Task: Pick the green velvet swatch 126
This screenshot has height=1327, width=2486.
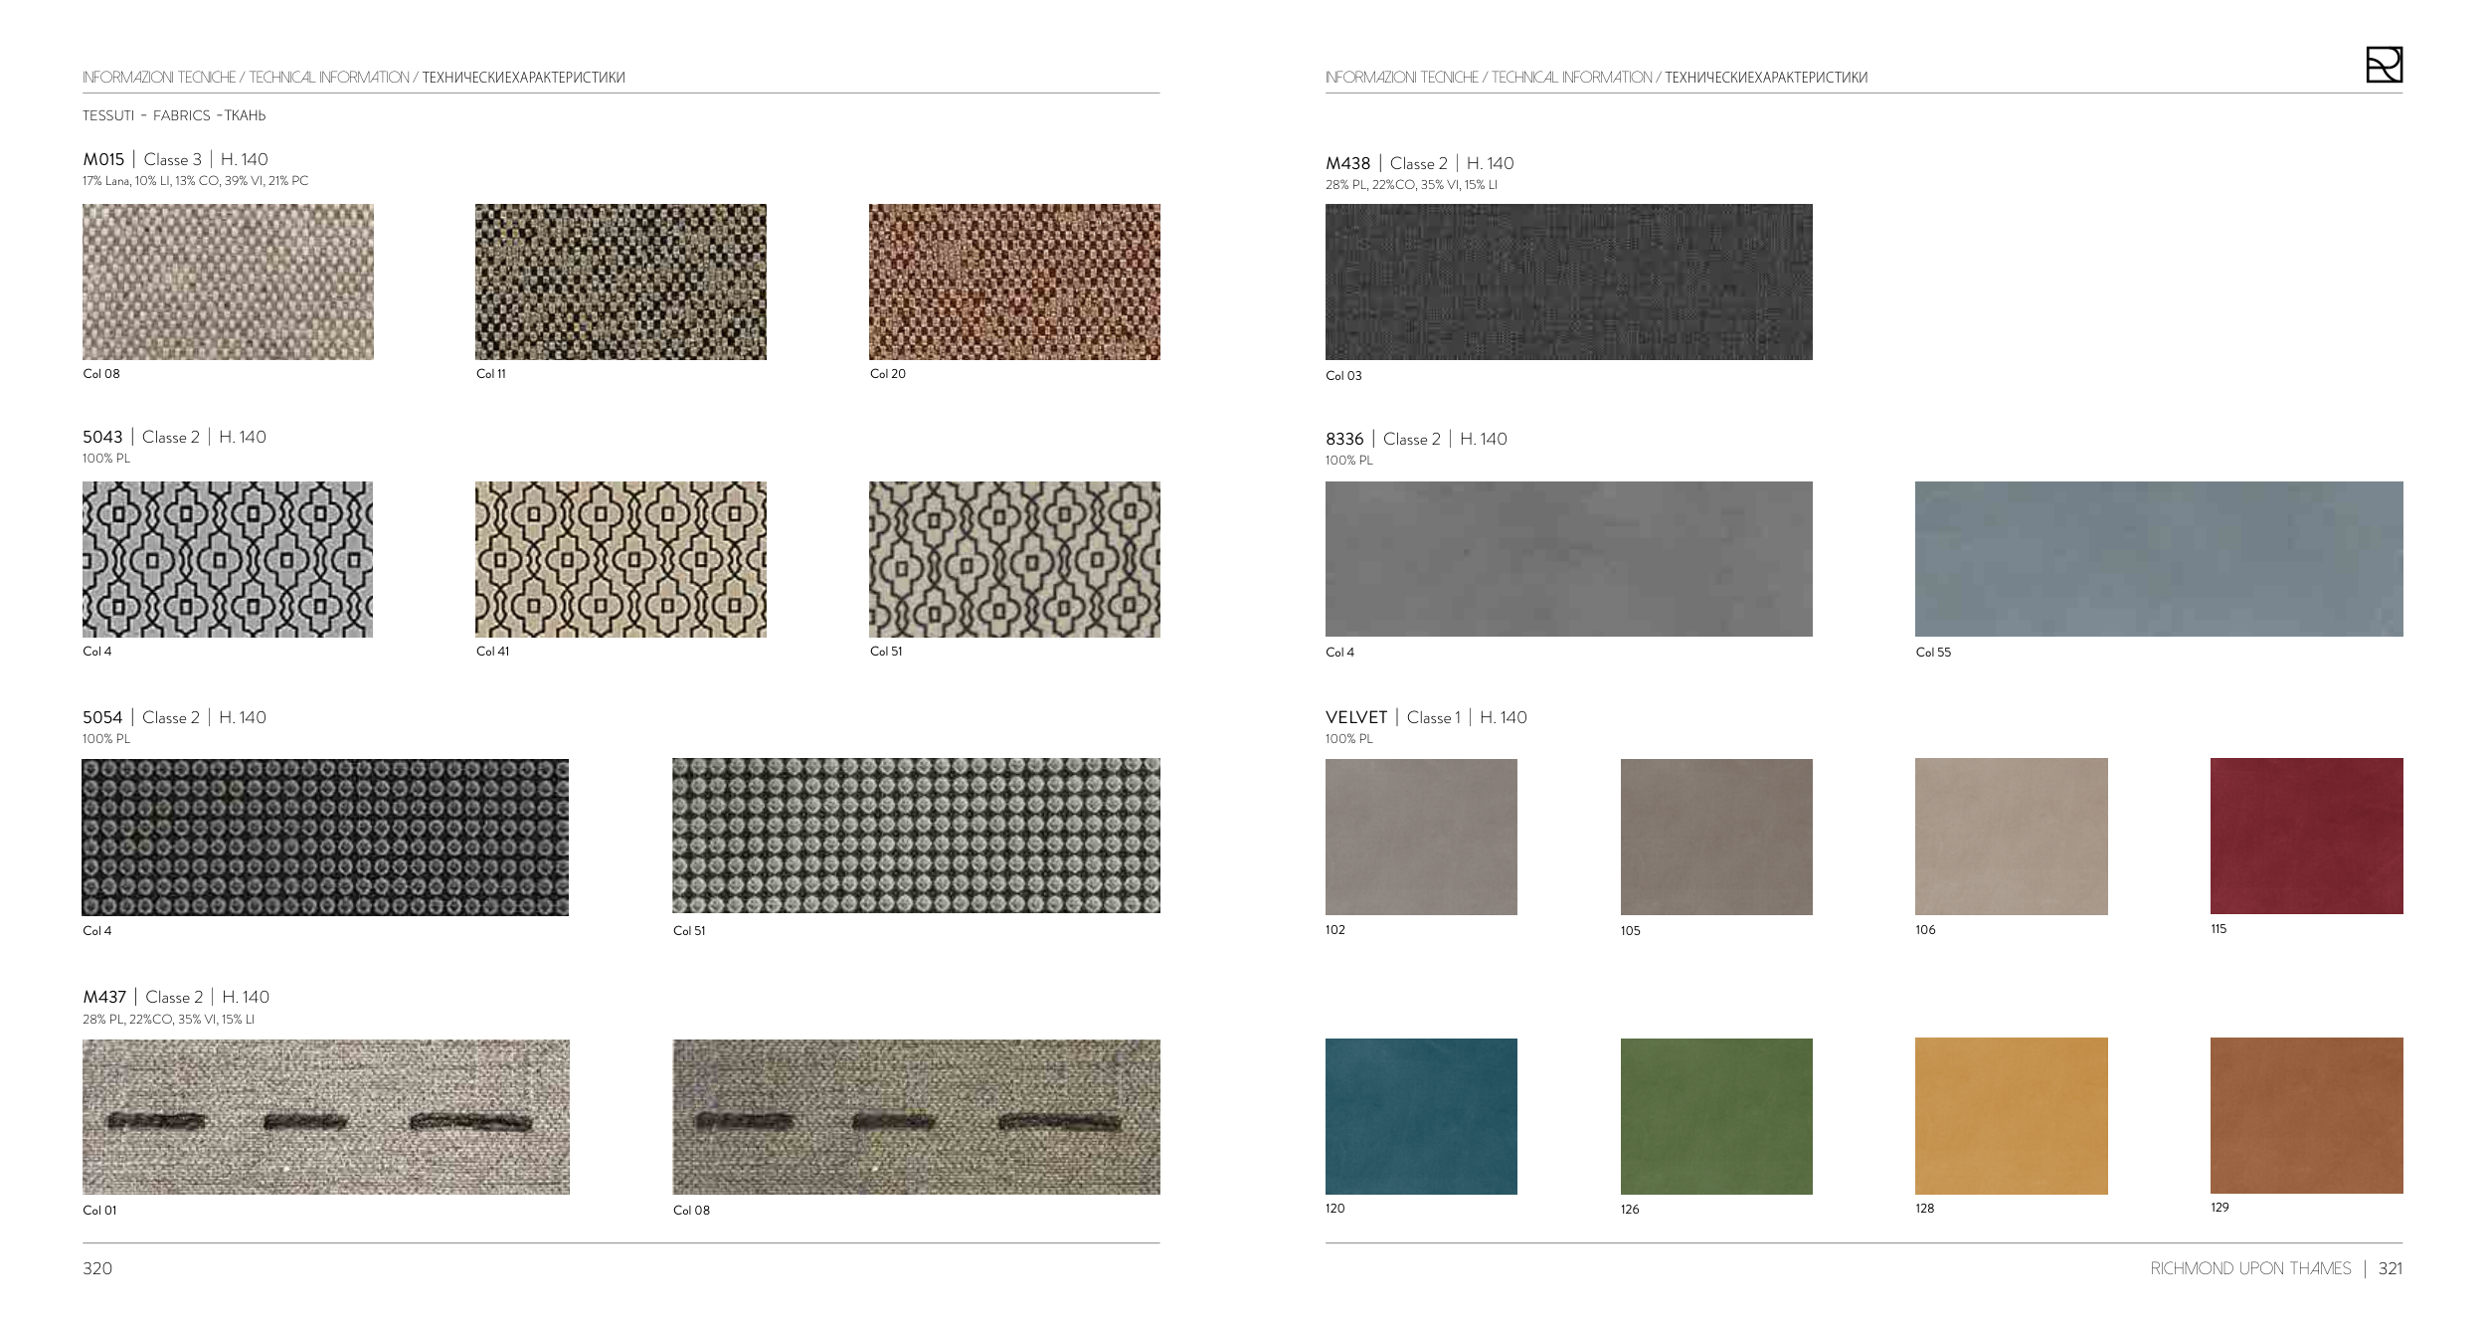Action: pos(1716,1116)
